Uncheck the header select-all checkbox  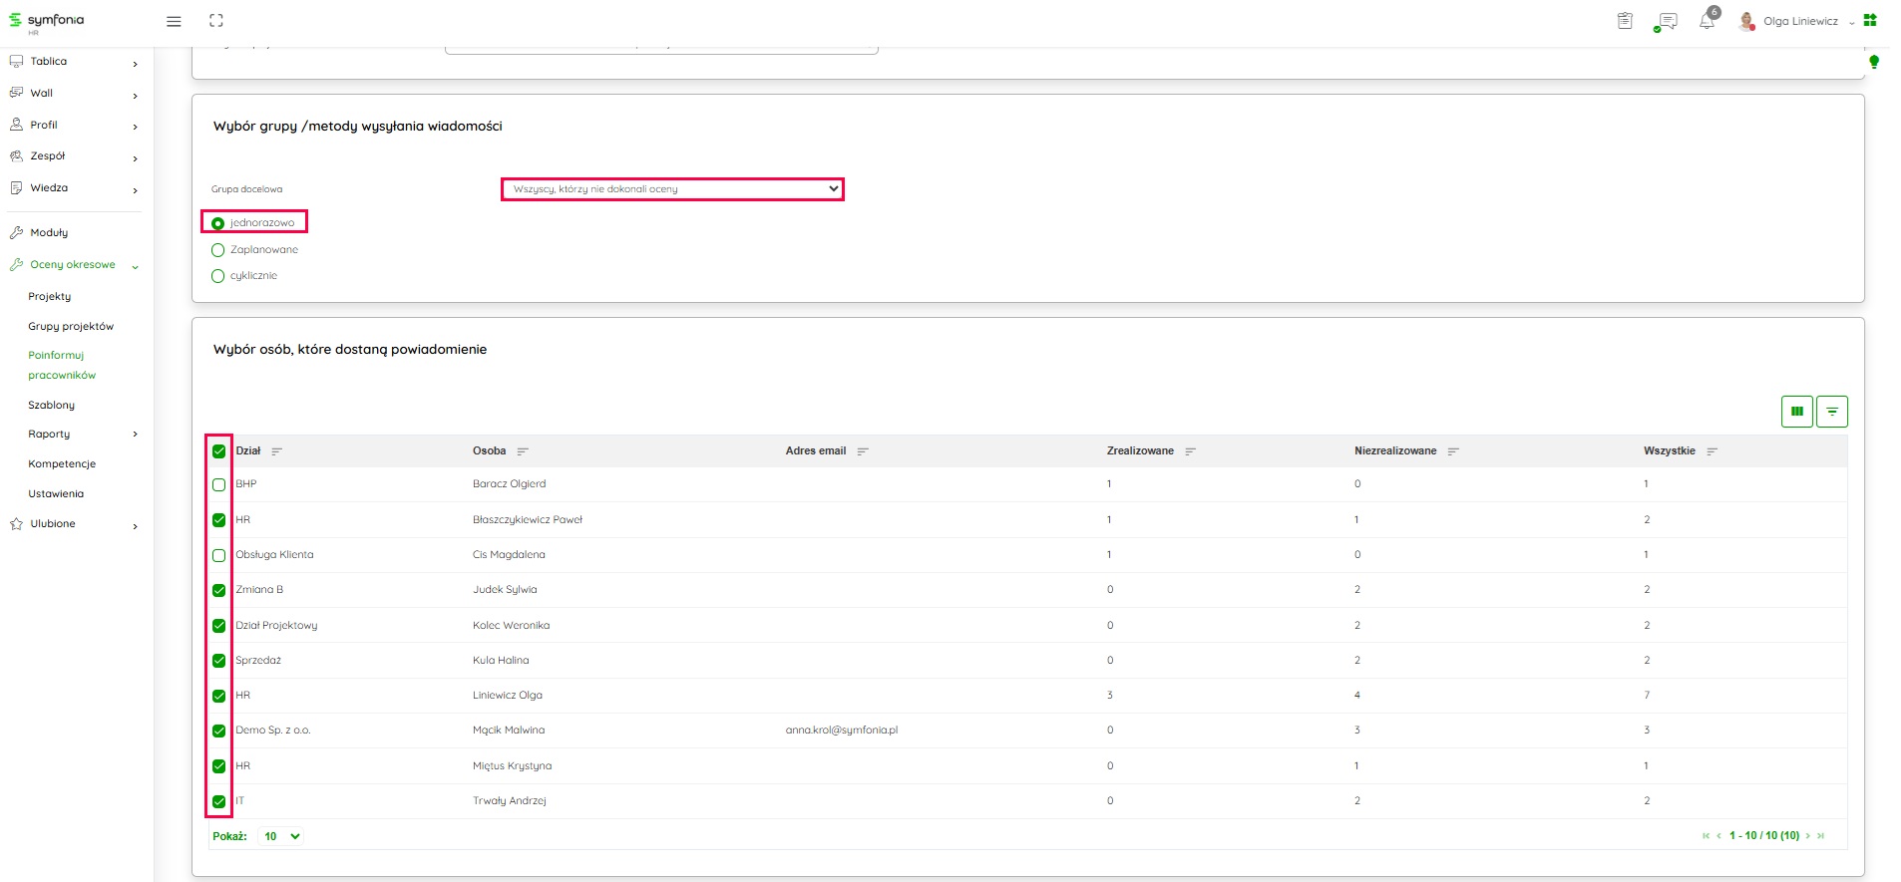(x=218, y=451)
